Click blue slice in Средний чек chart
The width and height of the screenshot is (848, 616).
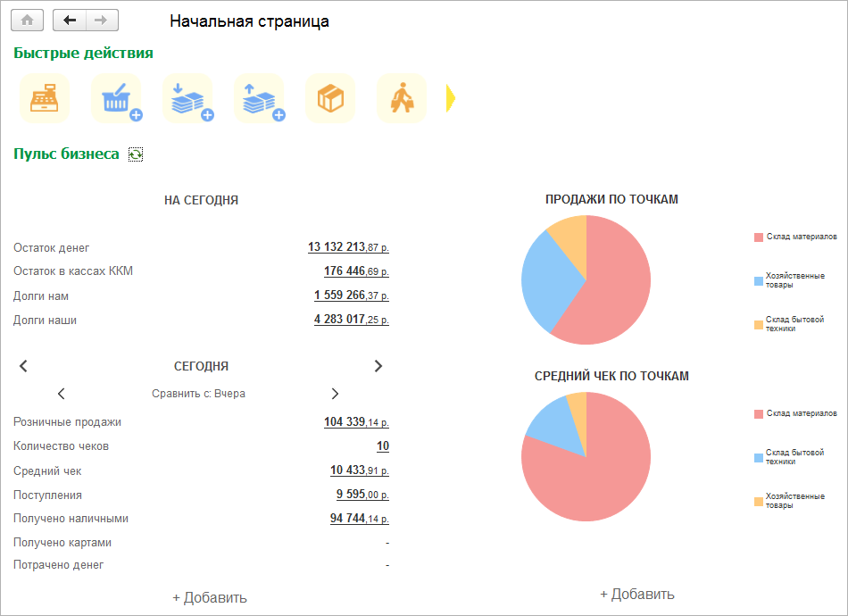[557, 428]
